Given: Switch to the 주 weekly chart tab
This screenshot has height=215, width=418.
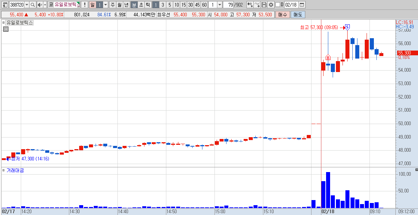Looking at the screenshot, I should coord(112,4).
